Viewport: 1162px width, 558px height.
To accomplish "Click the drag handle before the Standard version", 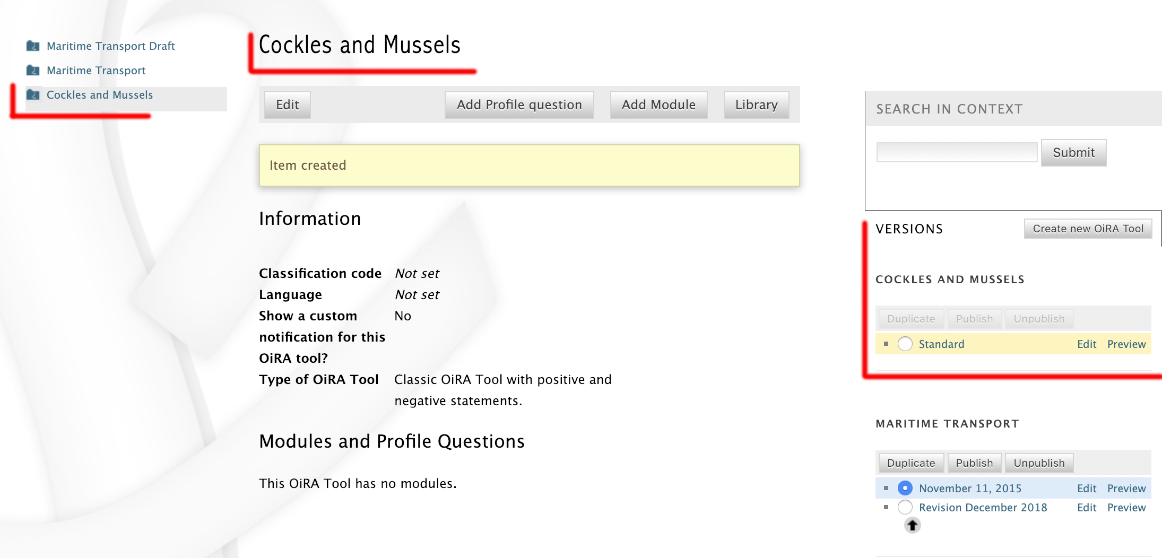I will [x=886, y=344].
